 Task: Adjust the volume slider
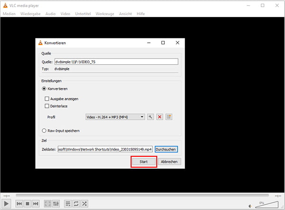pos(266,205)
